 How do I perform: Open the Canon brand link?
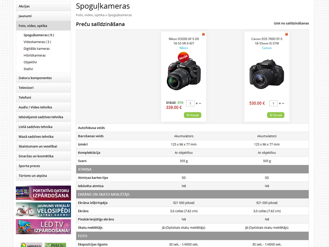267,48
